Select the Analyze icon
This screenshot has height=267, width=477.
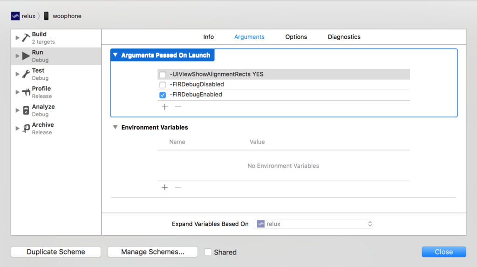[x=26, y=110]
